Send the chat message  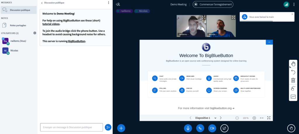point(108,127)
